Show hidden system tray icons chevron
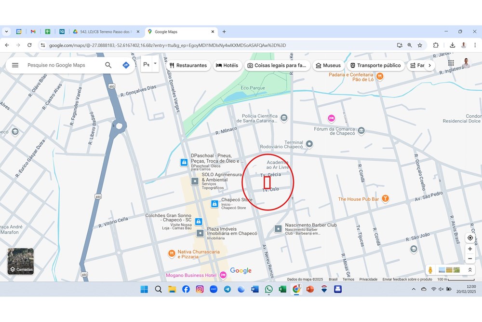Screen dimensions: 482x322 point(414,289)
